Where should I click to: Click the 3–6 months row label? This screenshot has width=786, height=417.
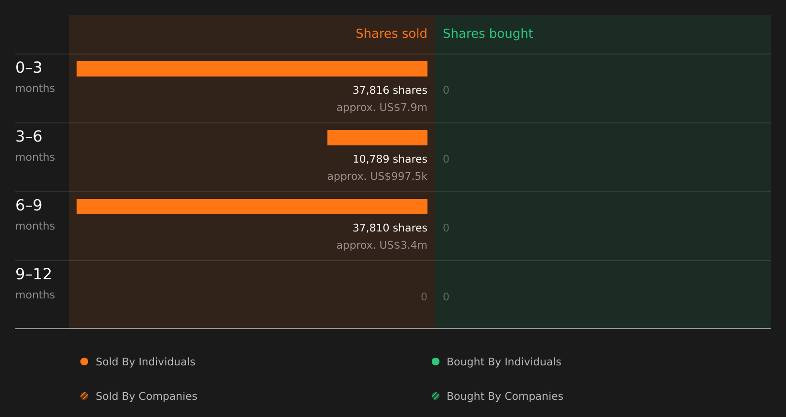[35, 146]
